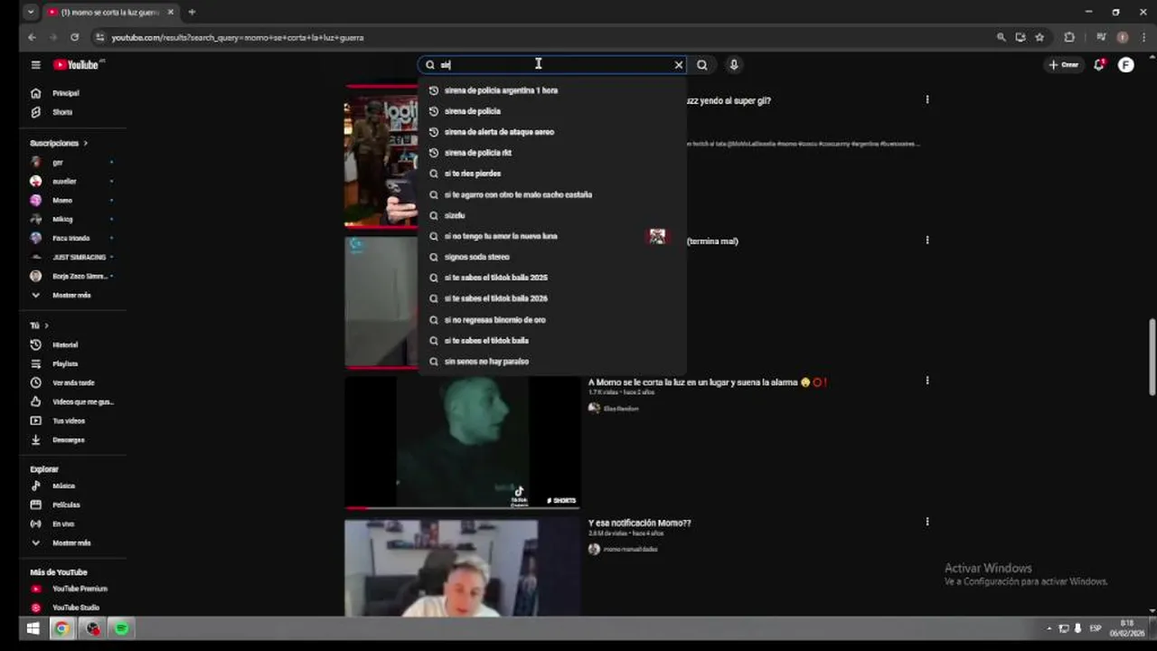Open Tus videos in the sidebar
1157x651 pixels.
pyautogui.click(x=69, y=421)
